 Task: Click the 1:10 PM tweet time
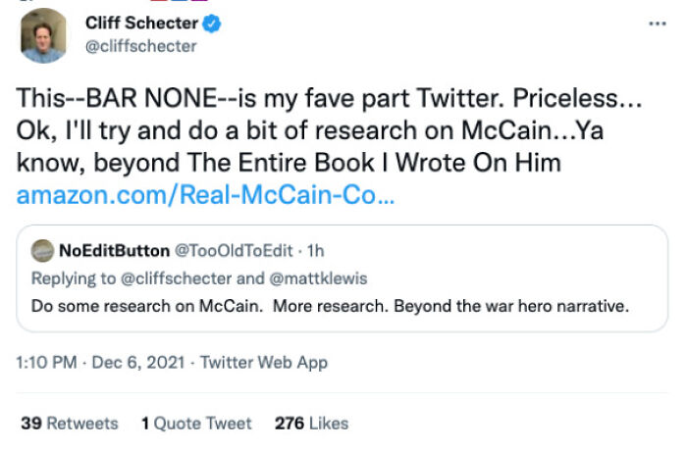pos(49,363)
